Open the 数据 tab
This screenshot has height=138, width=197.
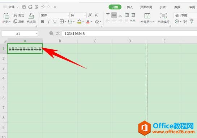177,7
